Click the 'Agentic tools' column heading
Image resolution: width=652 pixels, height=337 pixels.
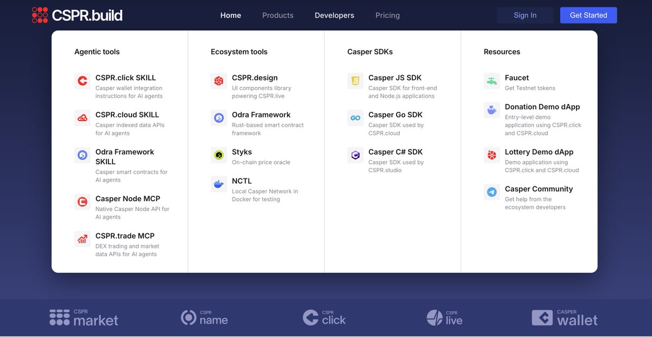click(97, 52)
